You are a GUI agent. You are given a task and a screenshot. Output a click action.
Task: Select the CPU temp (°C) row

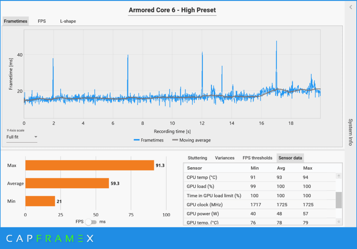pos(259,177)
